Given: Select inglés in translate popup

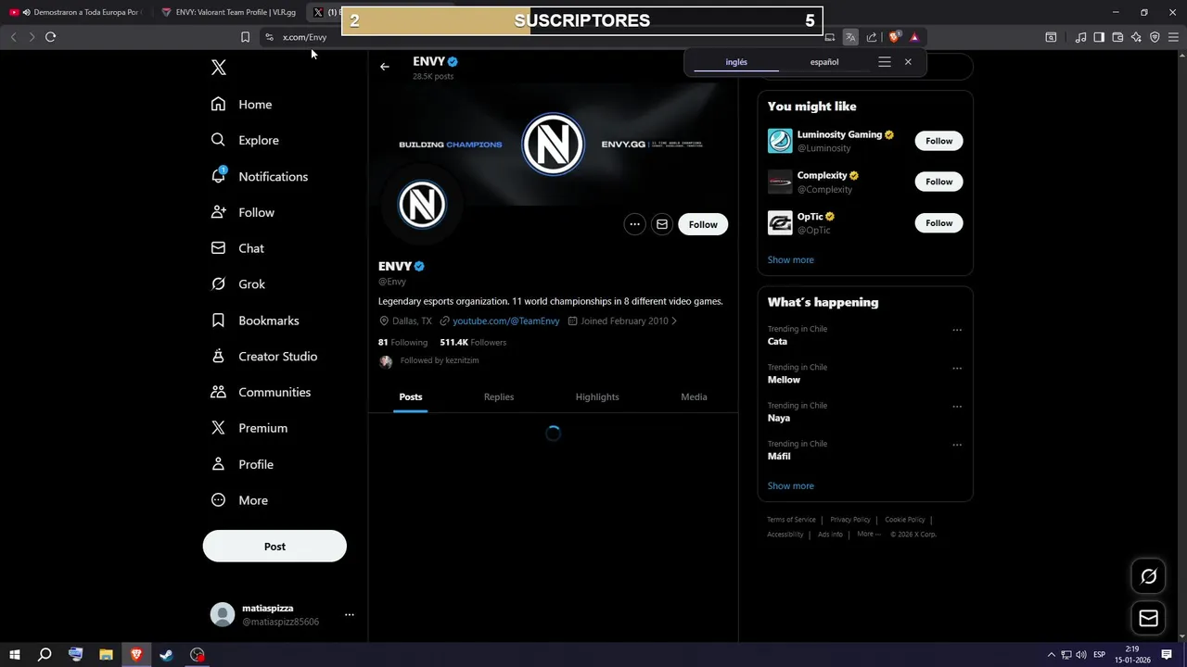Looking at the screenshot, I should point(736,62).
